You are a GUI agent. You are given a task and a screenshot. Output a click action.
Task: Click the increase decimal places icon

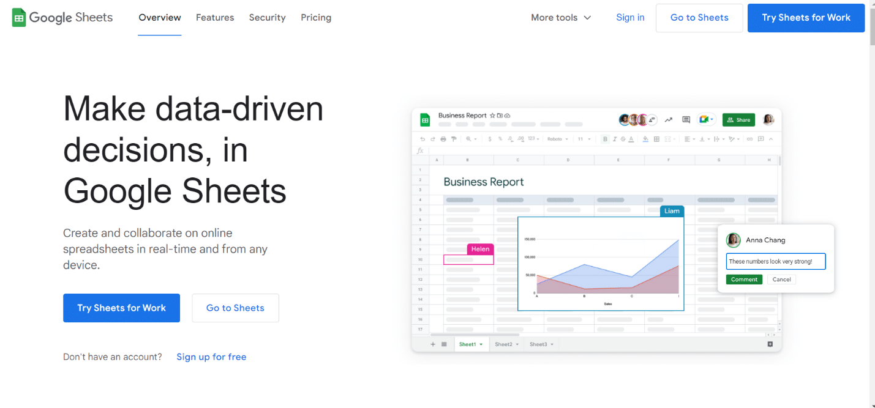[520, 139]
